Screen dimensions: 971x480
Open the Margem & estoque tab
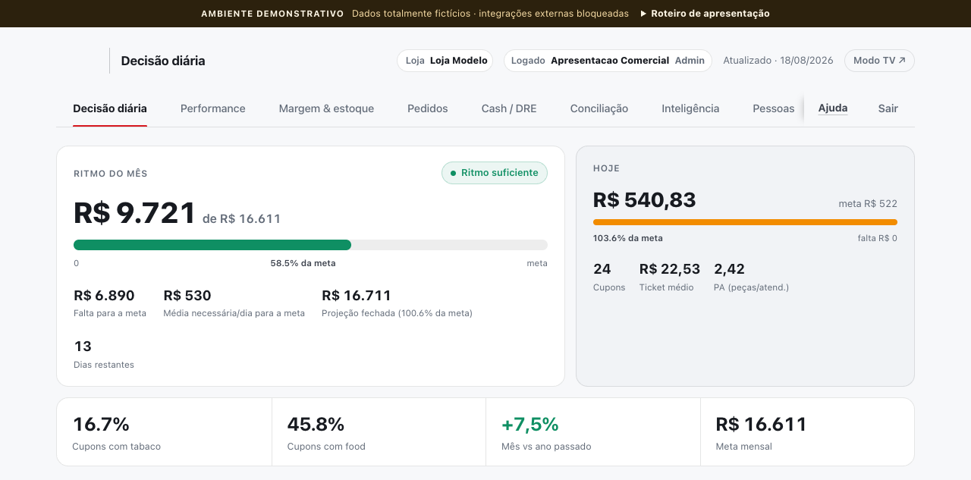(x=326, y=108)
